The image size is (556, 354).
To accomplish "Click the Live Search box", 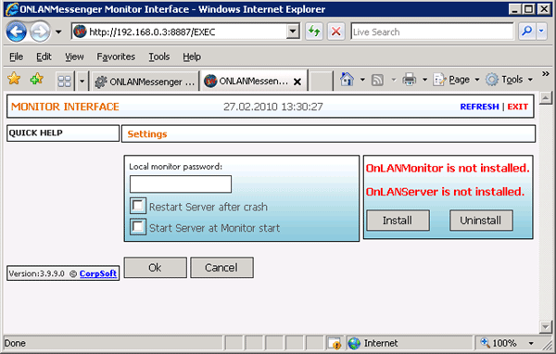I will pos(432,32).
